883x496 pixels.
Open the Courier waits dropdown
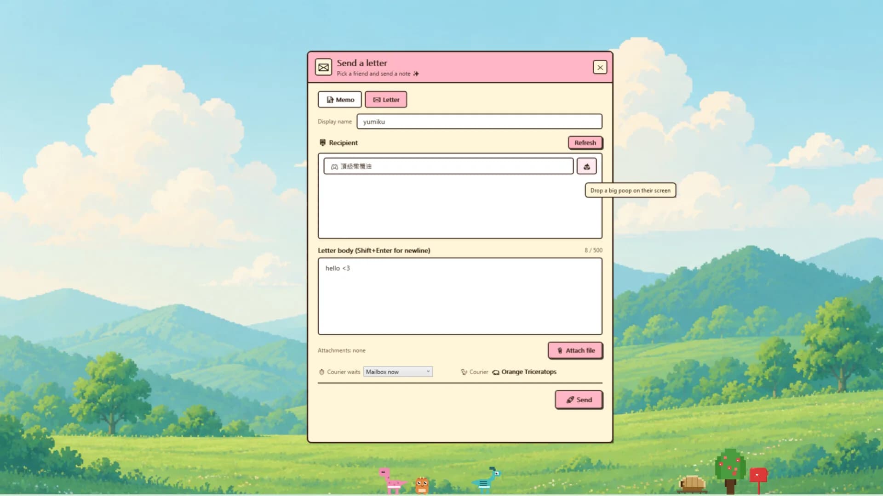[398, 372]
